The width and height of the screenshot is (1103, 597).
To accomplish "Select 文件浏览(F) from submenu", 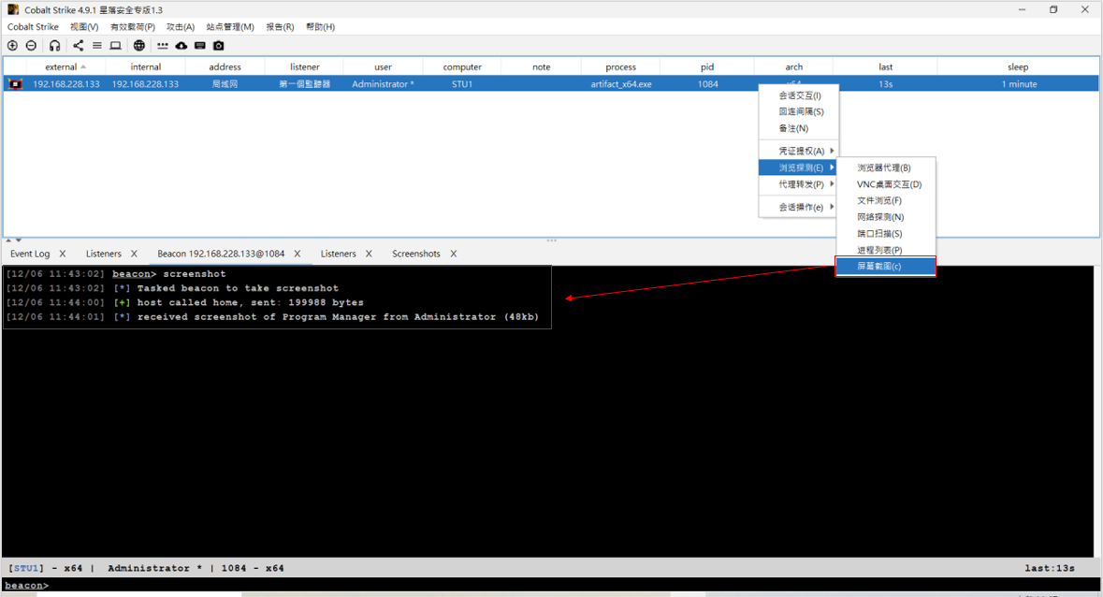I will [x=886, y=200].
